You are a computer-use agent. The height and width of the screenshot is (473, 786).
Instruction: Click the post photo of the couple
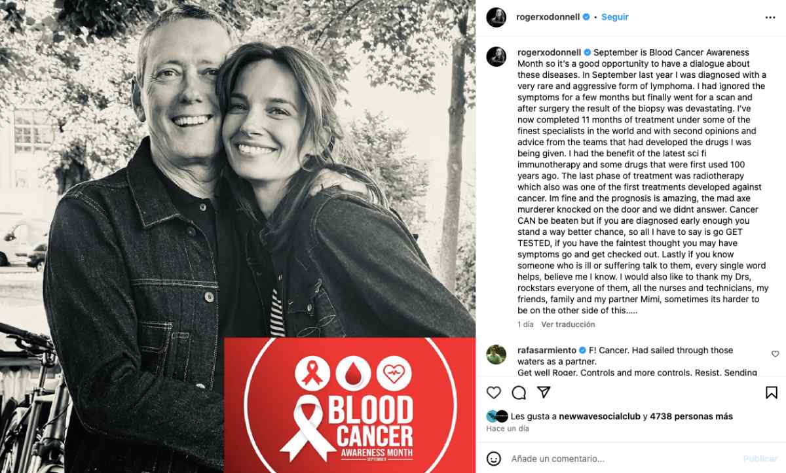click(238, 236)
